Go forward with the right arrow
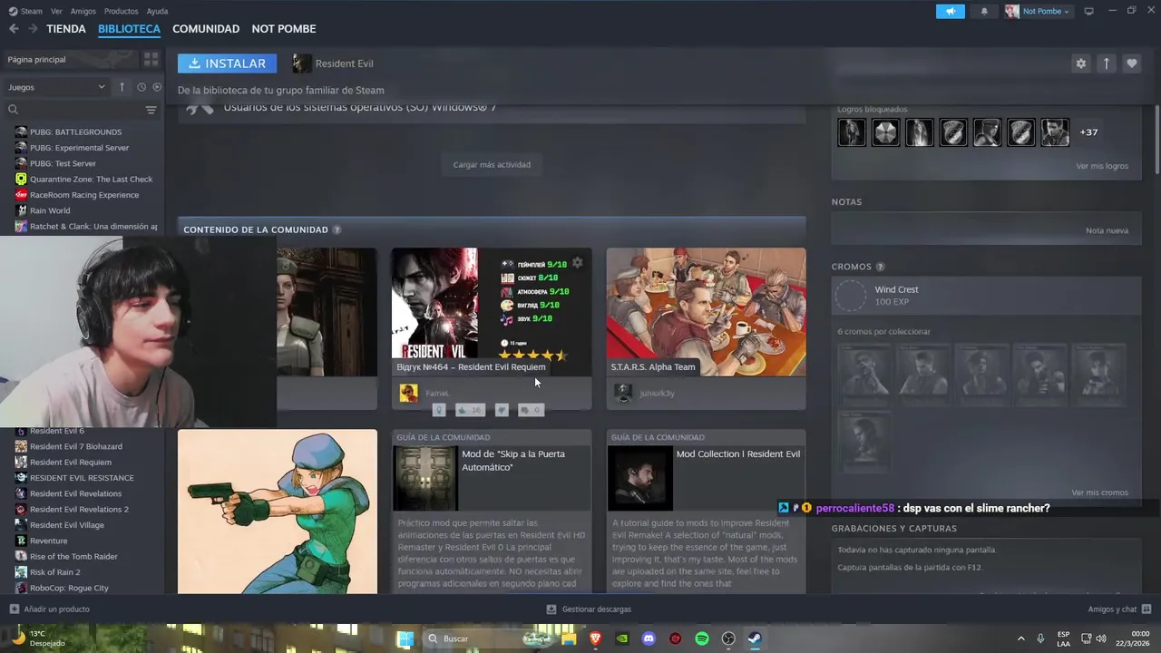The height and width of the screenshot is (653, 1161). pos(33,29)
